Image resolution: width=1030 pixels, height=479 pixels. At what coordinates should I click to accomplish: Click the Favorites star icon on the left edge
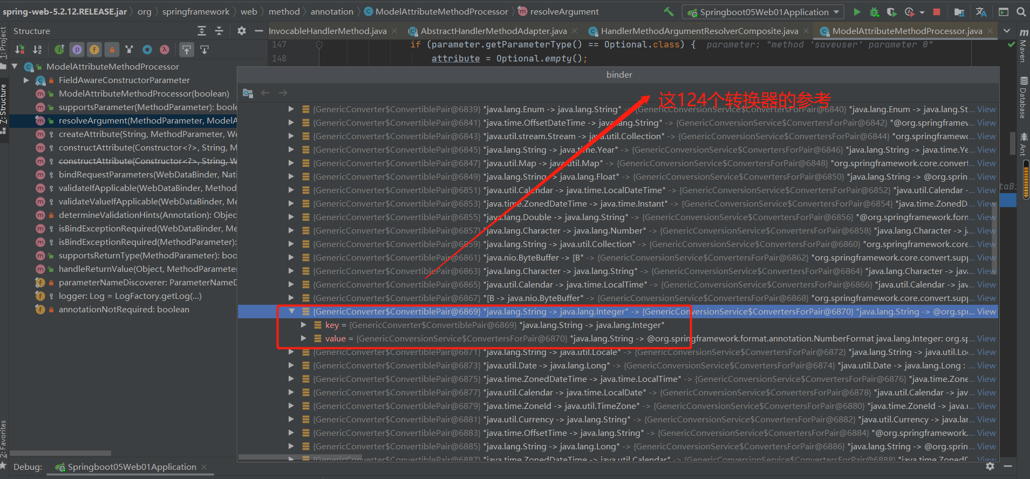point(3,464)
